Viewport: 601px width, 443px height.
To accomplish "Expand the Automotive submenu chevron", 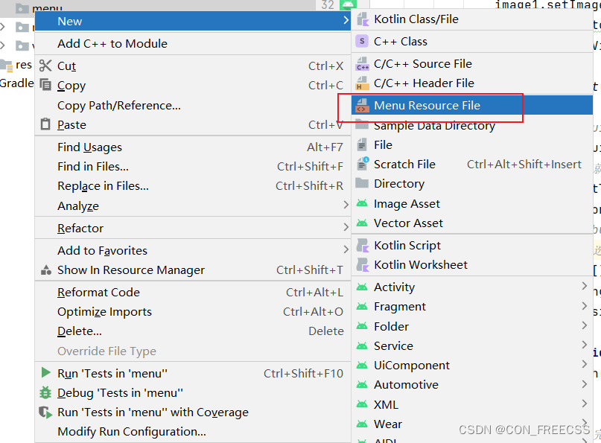I will click(x=585, y=383).
